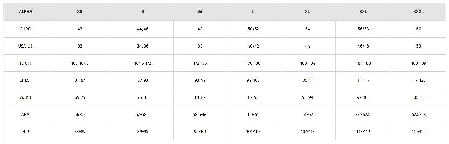Image resolution: width=449 pixels, height=144 pixels.
Task: Select chest measurement 105-111
Action: 307,80
